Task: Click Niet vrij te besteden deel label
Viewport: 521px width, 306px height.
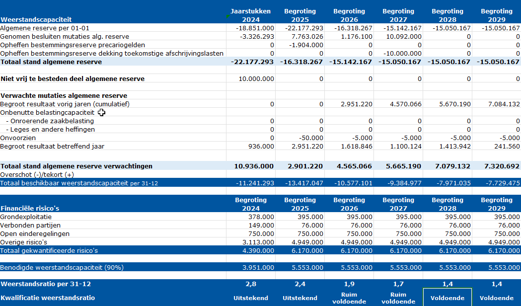Action: pos(73,79)
